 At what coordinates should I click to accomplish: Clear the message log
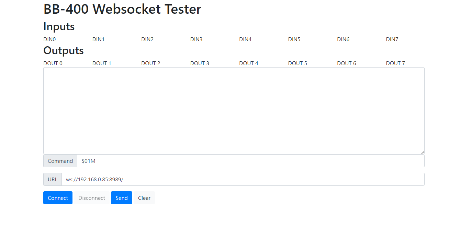coord(144,198)
